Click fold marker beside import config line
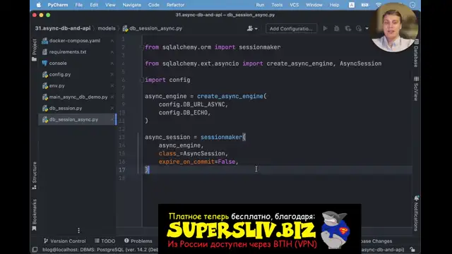 tap(142, 80)
